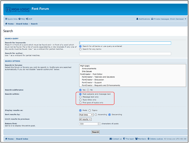The height and width of the screenshot is (143, 189).
Task: Open the Notifications bell
Action: 143,19
